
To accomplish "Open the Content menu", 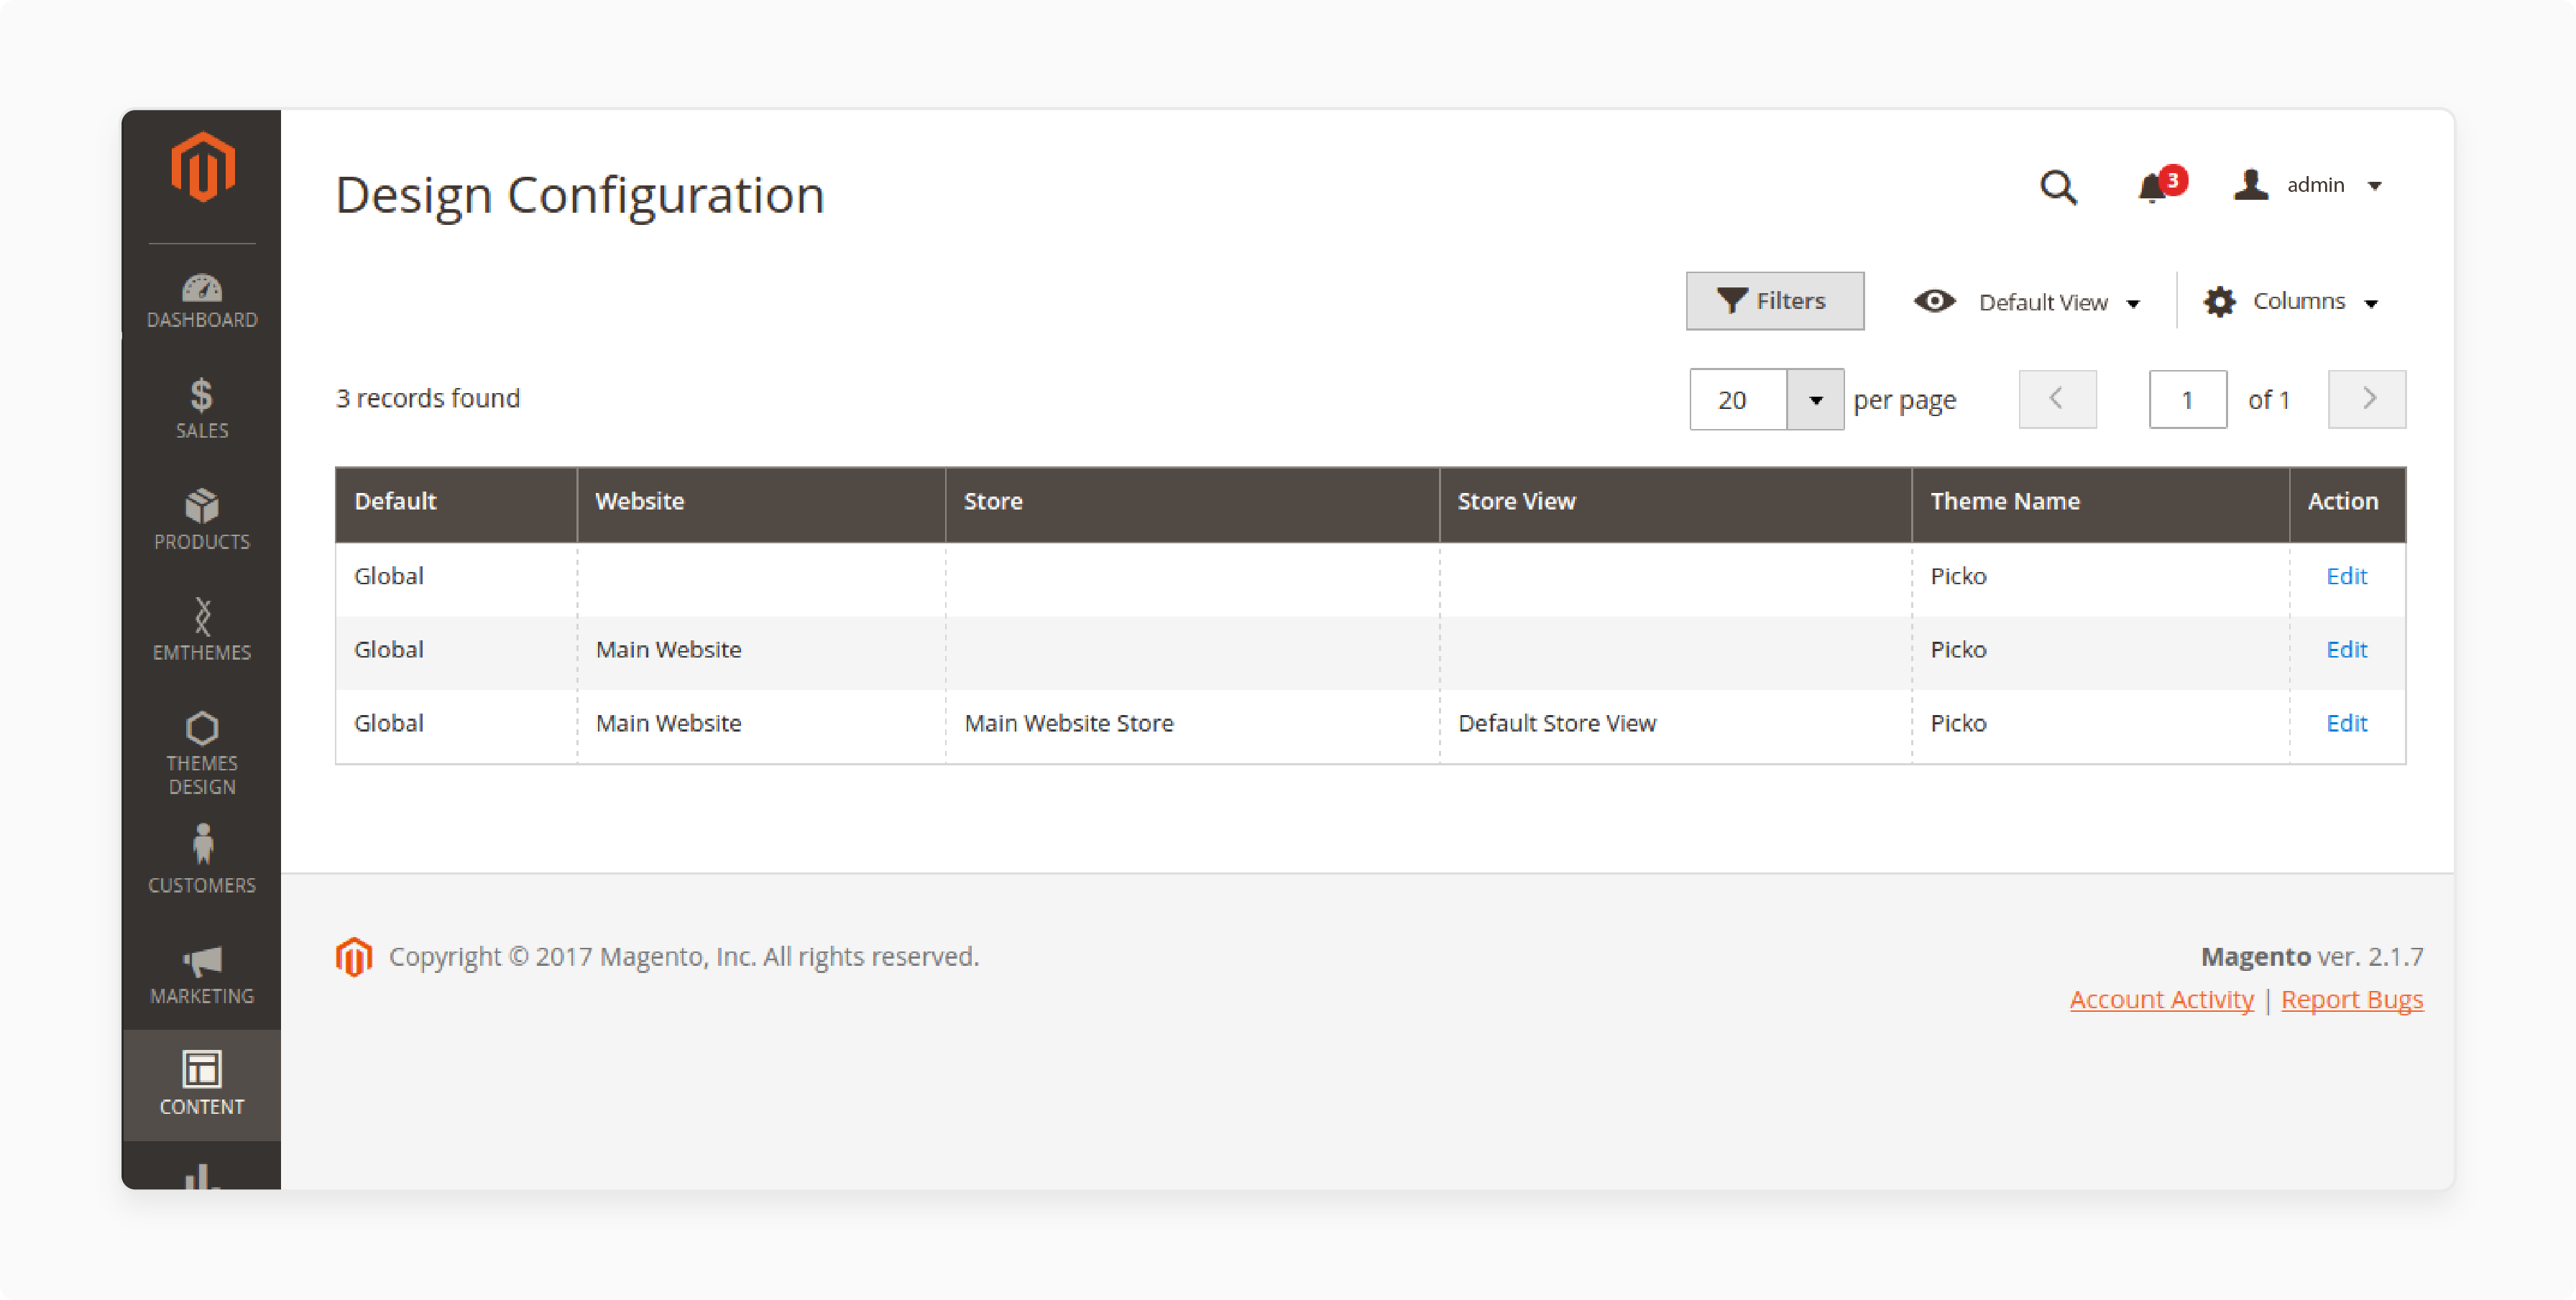I will (x=202, y=1084).
